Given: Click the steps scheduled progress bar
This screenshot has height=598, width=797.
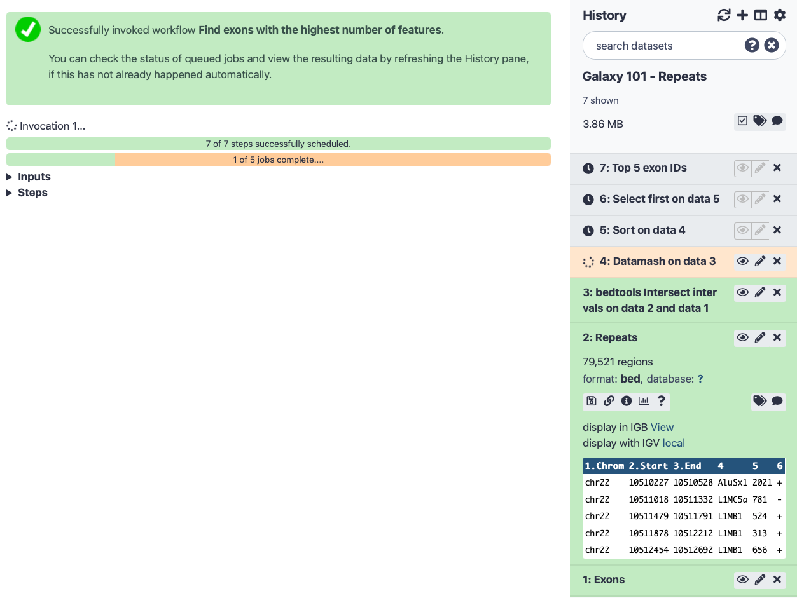Looking at the screenshot, I should pos(278,144).
